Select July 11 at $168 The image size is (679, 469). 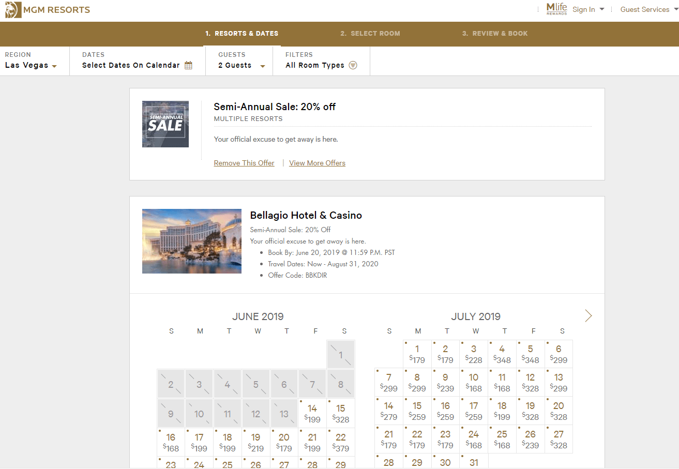[502, 382]
